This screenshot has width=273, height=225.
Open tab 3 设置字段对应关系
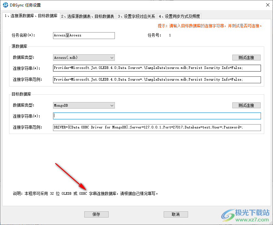[136, 16]
